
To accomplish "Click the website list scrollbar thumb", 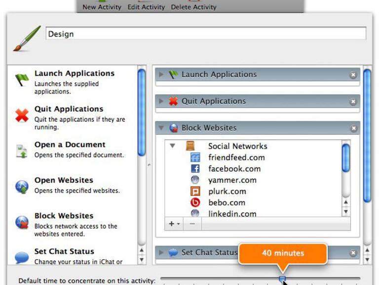I will pyautogui.click(x=346, y=158).
